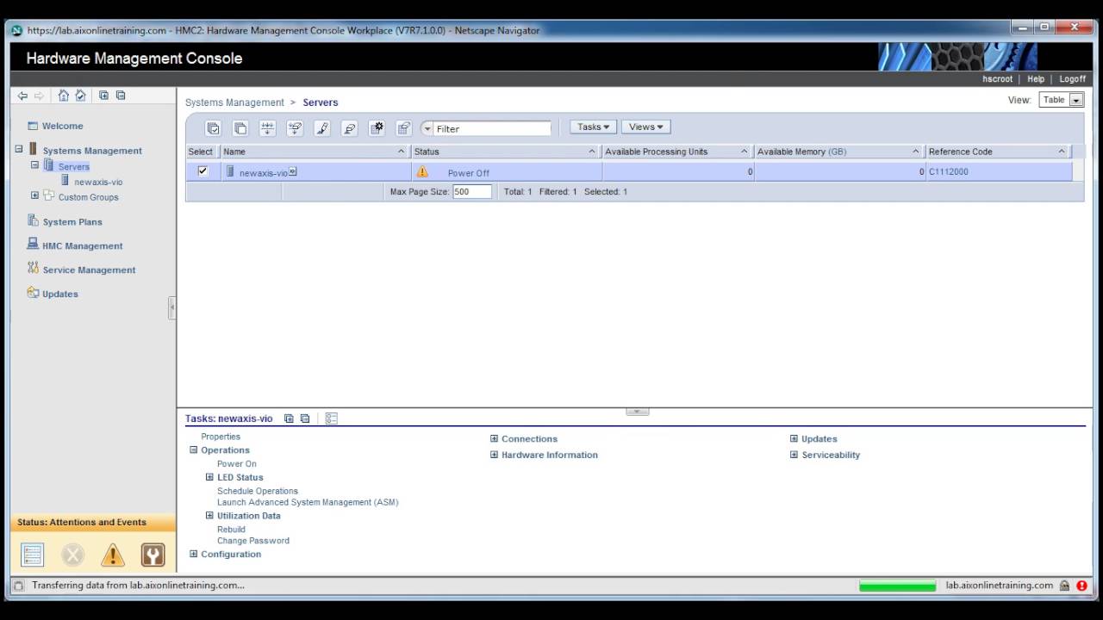The image size is (1103, 620).
Task: Expand the Hardware Information task group
Action: (494, 455)
